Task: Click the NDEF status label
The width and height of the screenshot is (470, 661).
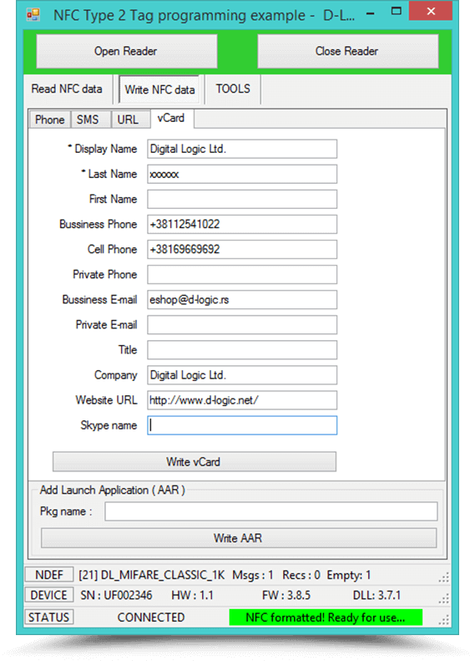Action: [49, 575]
